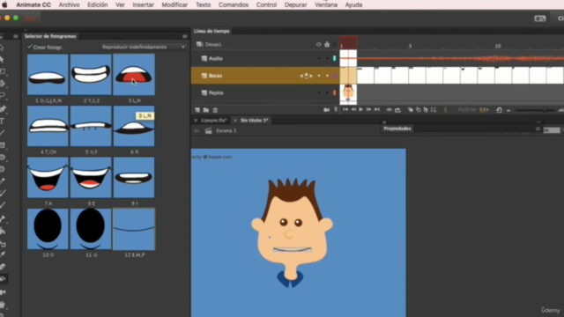This screenshot has width=564, height=317.
Task: Open the Apple menu
Action: (4, 4)
